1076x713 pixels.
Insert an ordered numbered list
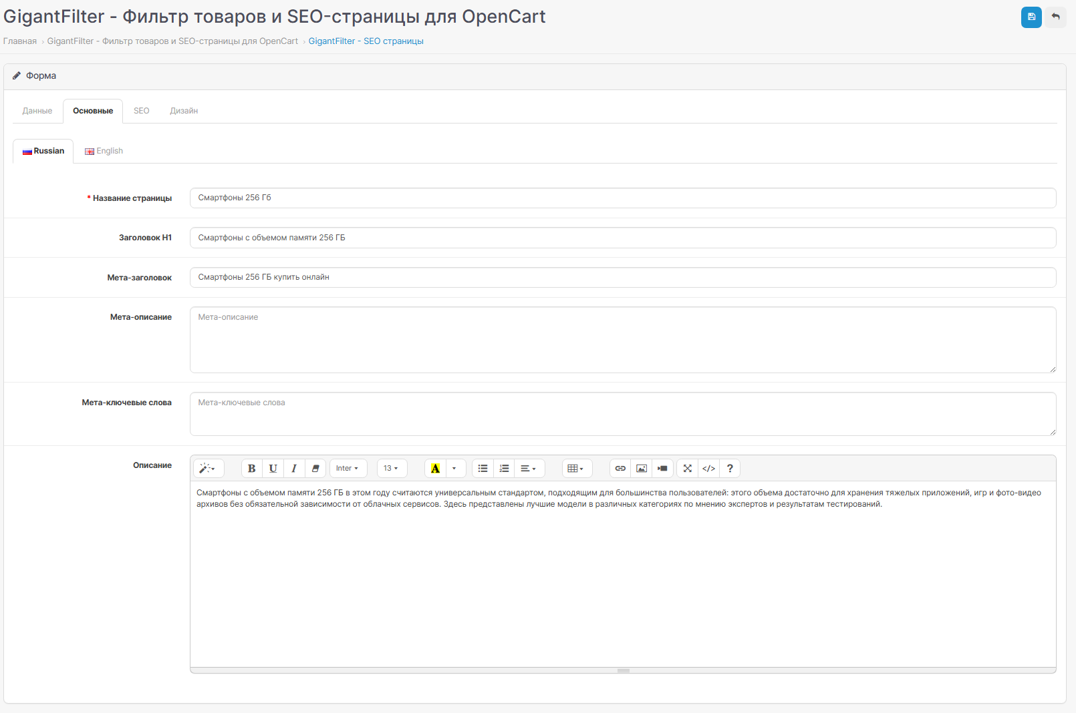tap(504, 469)
